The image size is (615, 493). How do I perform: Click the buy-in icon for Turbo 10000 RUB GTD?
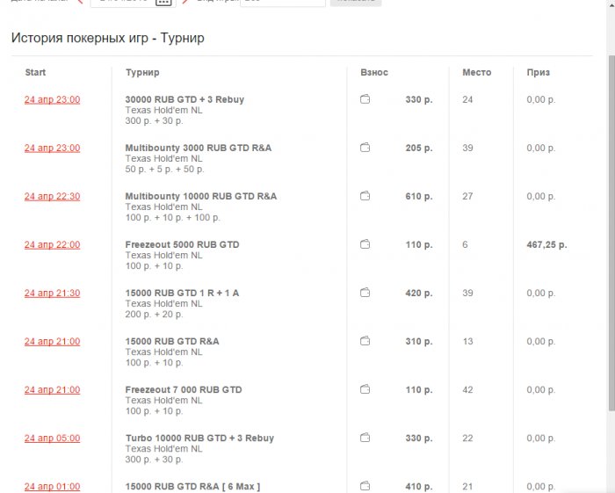(365, 438)
